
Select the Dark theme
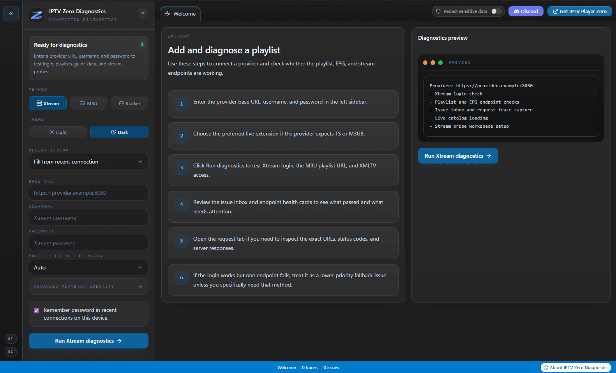pyautogui.click(x=119, y=132)
